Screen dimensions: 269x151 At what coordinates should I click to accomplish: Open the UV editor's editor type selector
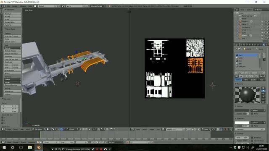(132, 130)
